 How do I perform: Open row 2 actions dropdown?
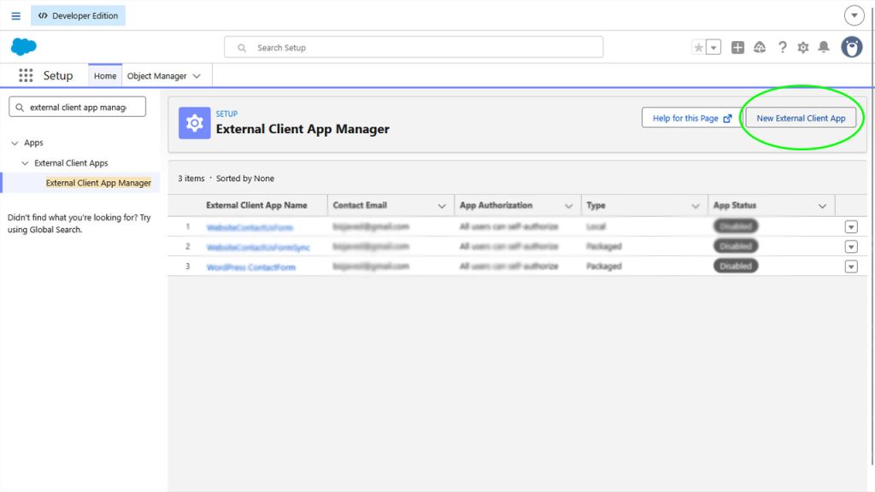pos(851,247)
